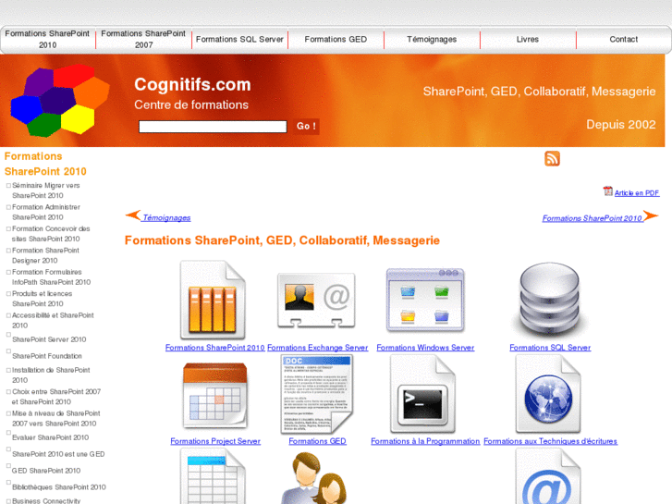The width and height of the screenshot is (672, 504).
Task: Open the Project Server calendar icon
Action: (x=215, y=396)
